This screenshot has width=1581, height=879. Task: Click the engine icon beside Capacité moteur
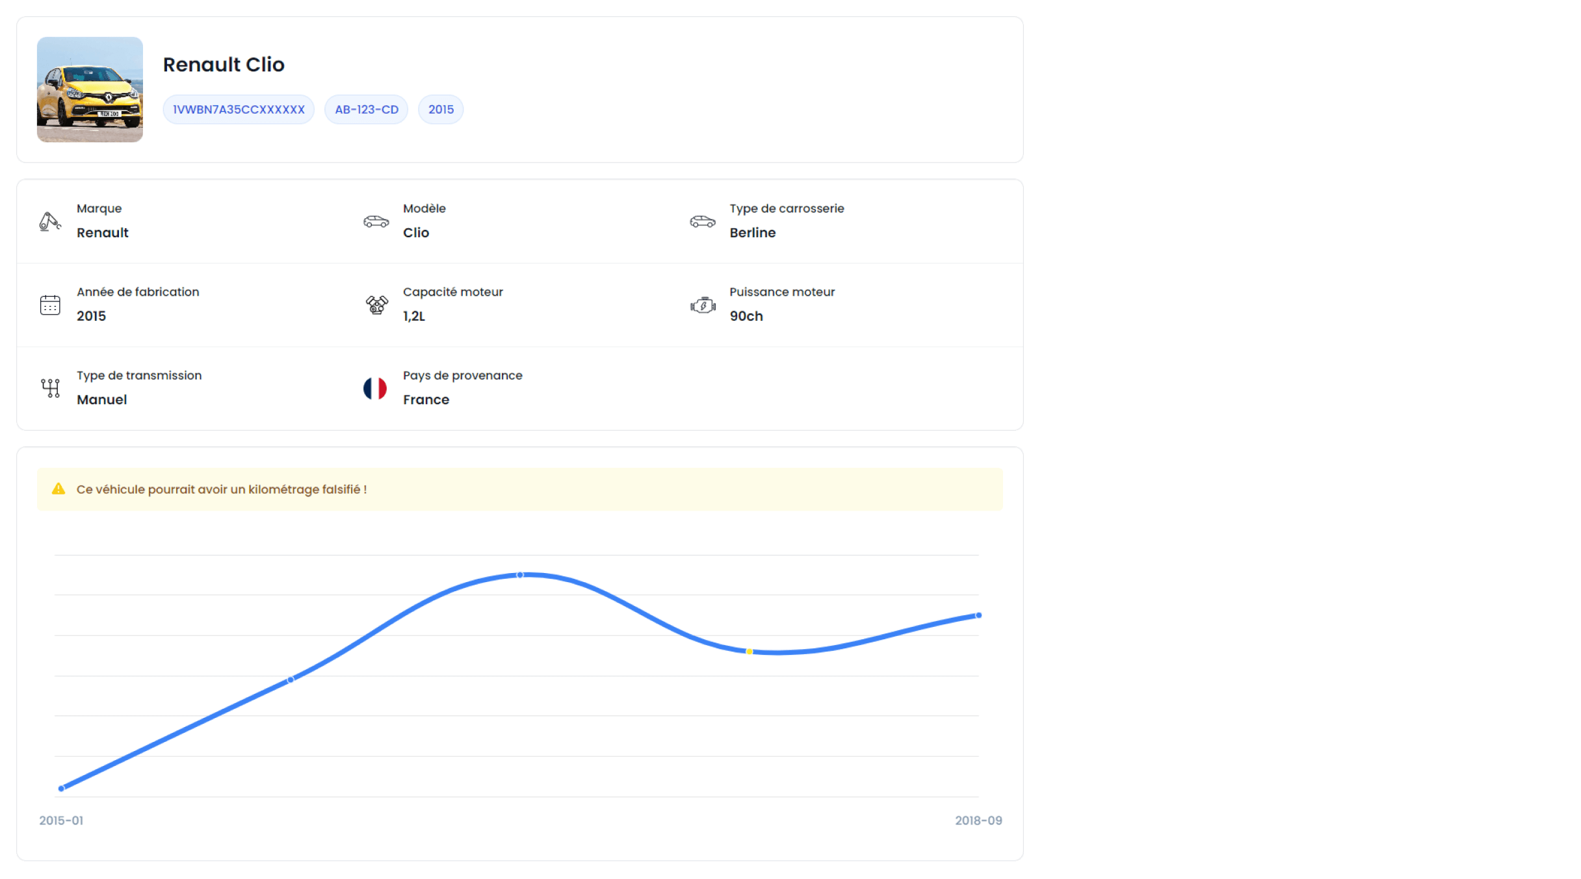(x=376, y=305)
